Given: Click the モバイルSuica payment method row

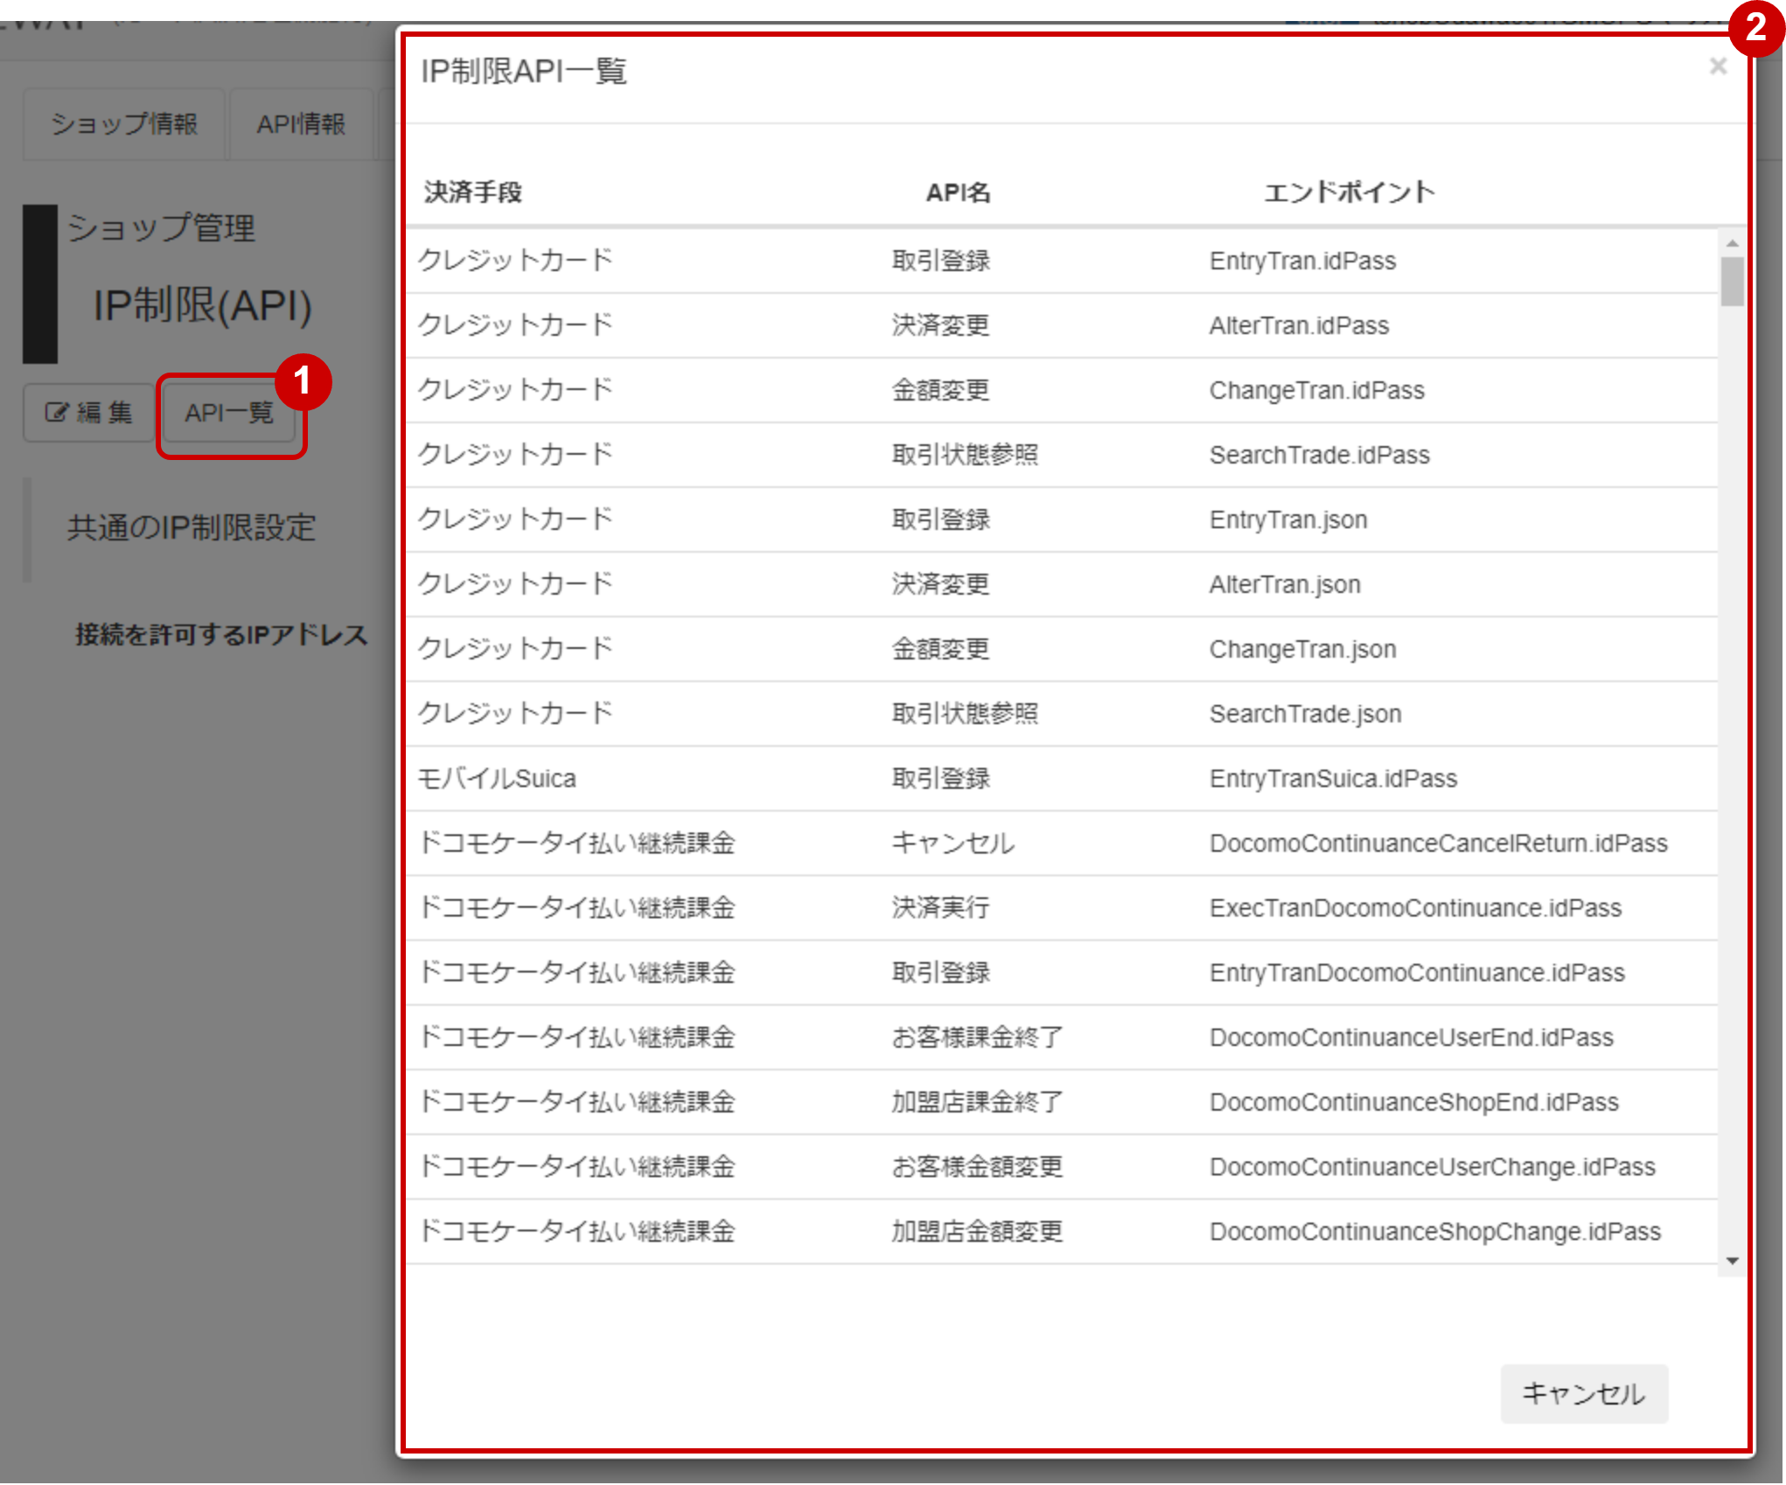Looking at the screenshot, I should [x=497, y=778].
